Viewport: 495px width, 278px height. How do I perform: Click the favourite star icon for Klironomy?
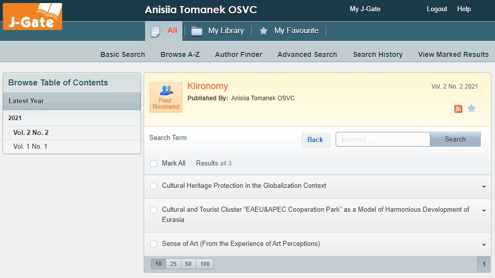coord(472,108)
